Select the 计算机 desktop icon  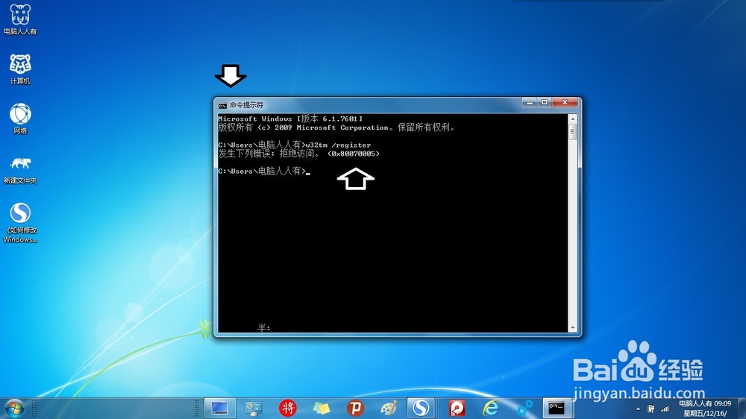20,69
